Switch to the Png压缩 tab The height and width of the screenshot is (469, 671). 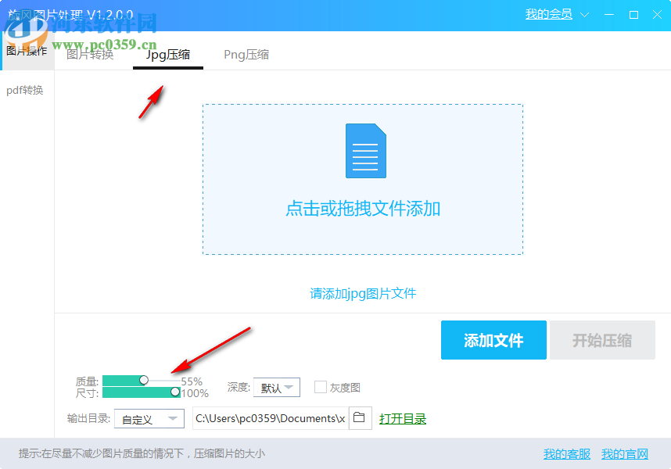click(246, 55)
